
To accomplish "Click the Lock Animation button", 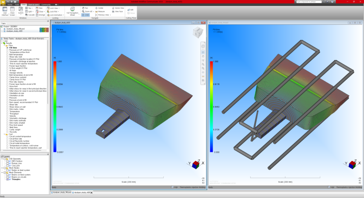I will [55, 15].
